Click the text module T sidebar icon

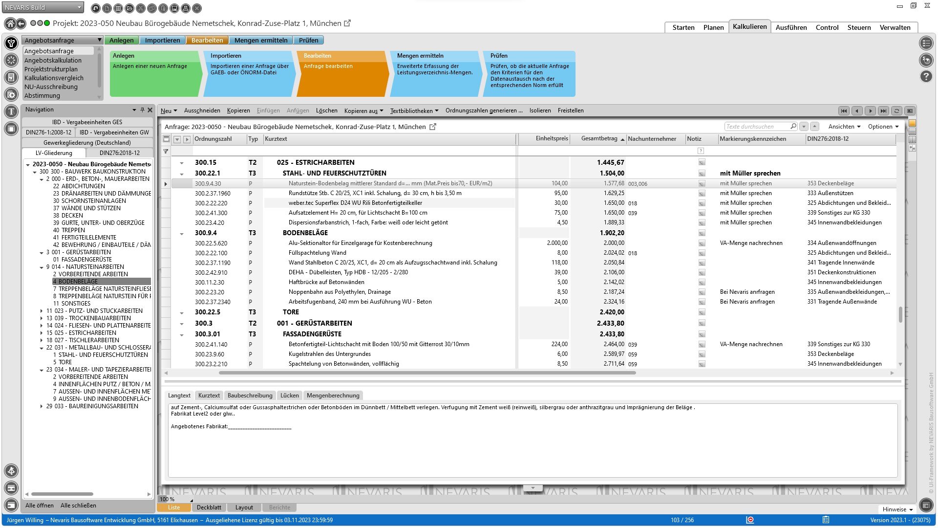[11, 111]
